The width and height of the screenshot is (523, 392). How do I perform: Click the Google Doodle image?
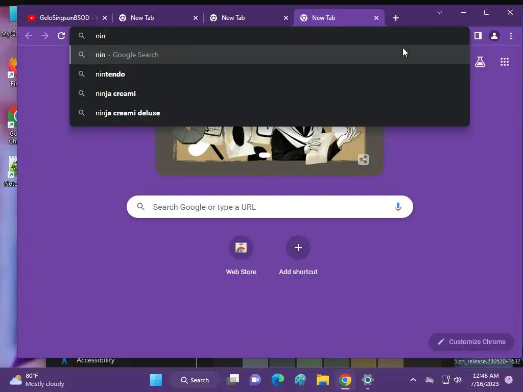click(x=270, y=150)
